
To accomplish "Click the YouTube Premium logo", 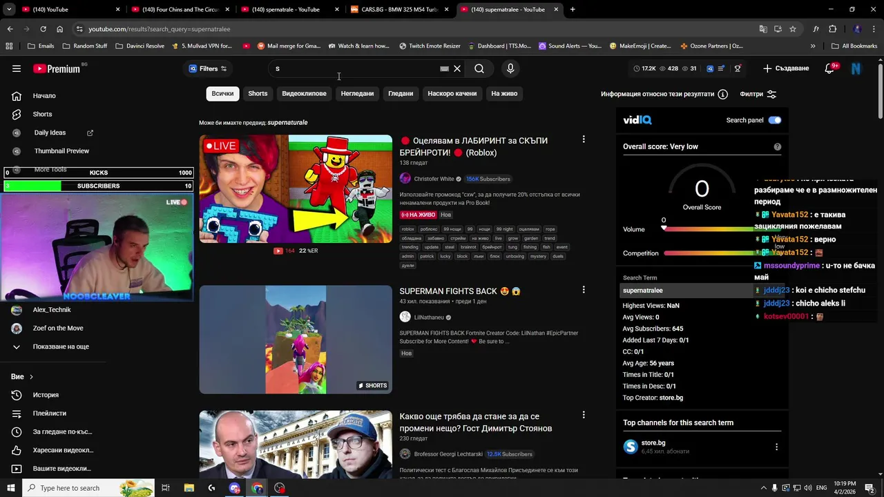I will (57, 68).
